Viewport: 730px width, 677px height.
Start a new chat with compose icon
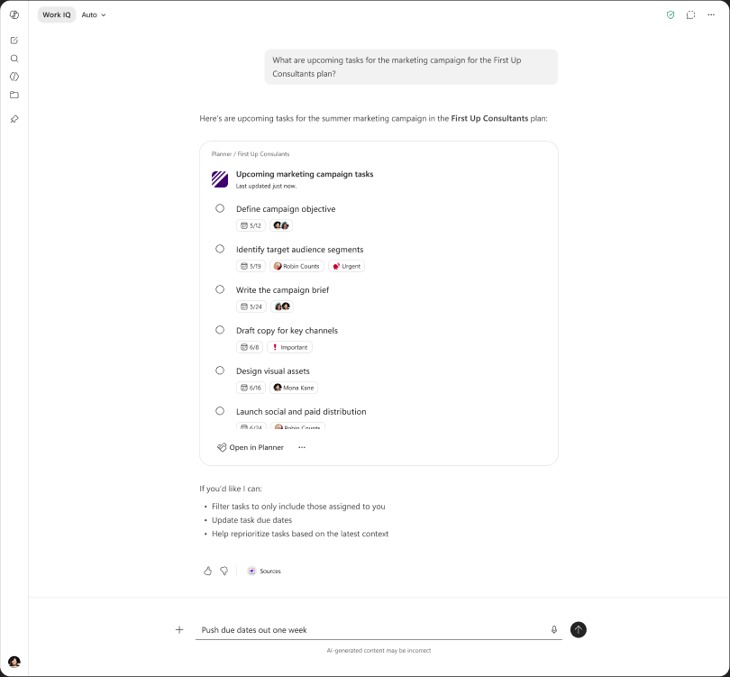click(x=14, y=41)
